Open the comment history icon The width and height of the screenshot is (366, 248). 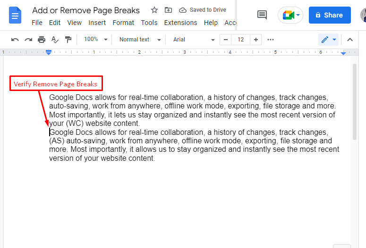point(262,15)
